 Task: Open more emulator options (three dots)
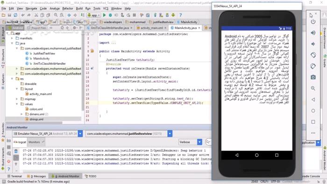click(x=313, y=133)
